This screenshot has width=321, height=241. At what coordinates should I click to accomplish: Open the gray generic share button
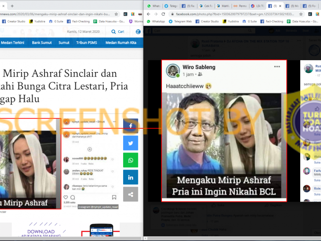(131, 194)
